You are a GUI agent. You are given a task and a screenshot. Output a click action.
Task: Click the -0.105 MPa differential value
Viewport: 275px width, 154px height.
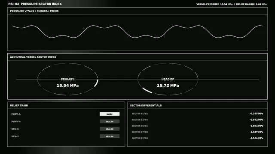point(257,114)
